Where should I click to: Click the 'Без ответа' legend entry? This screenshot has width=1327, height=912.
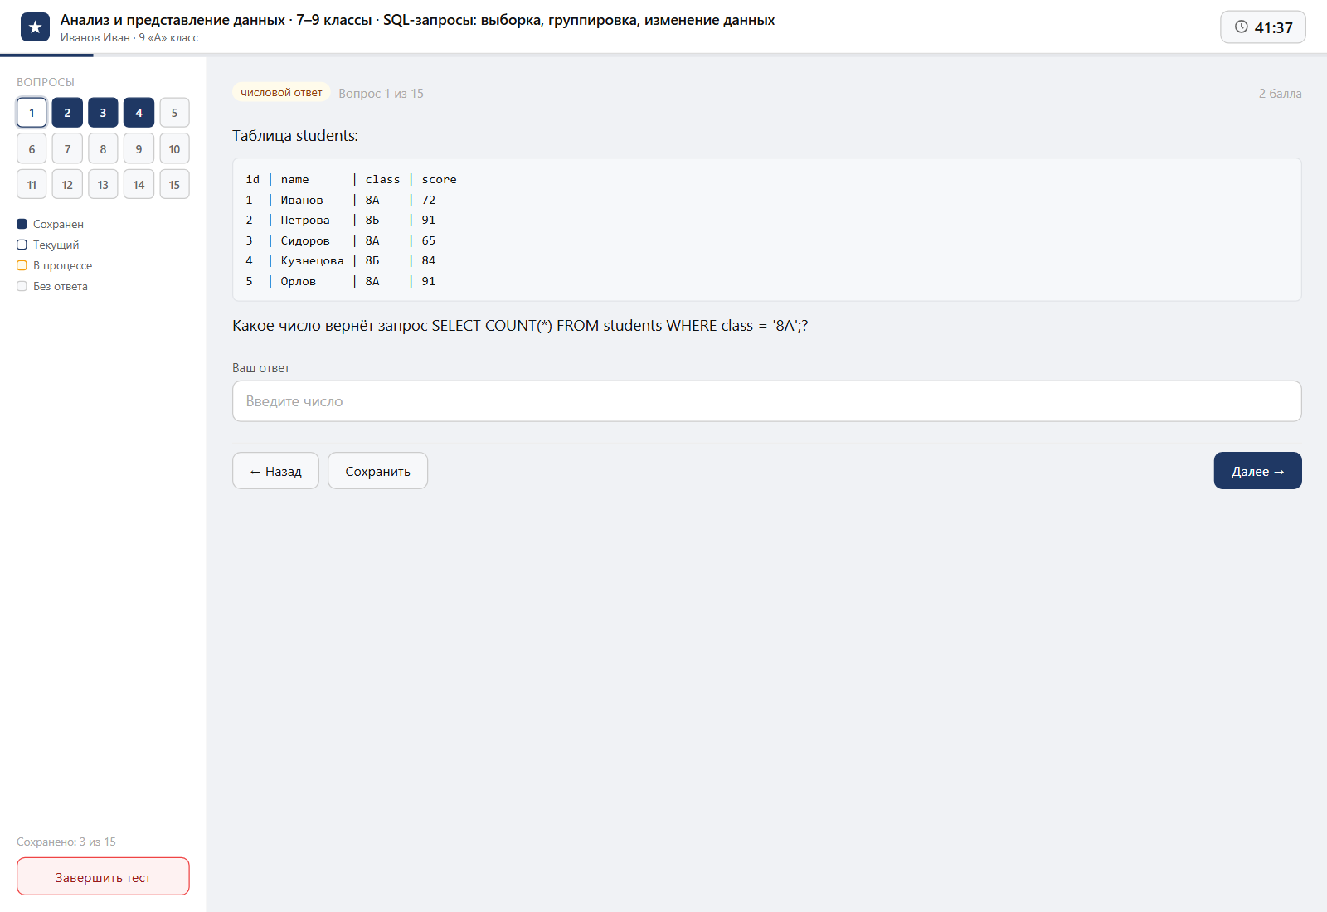(x=52, y=287)
